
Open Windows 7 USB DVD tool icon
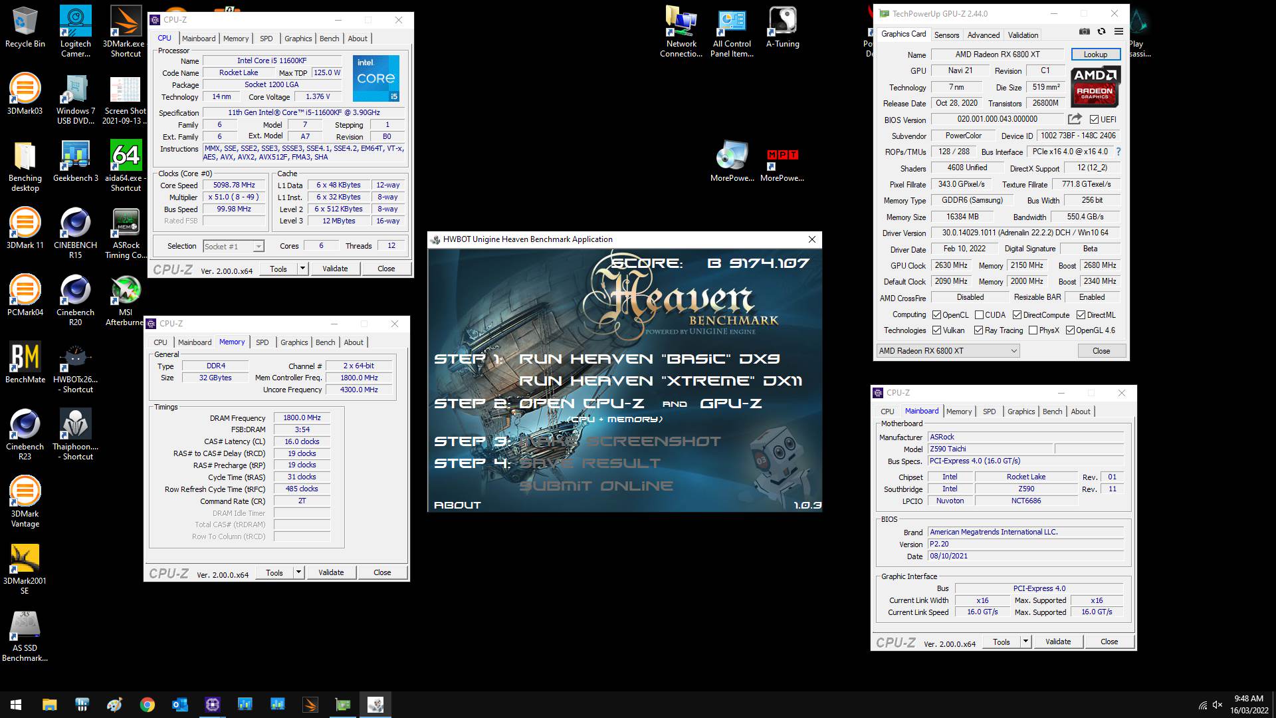point(75,98)
